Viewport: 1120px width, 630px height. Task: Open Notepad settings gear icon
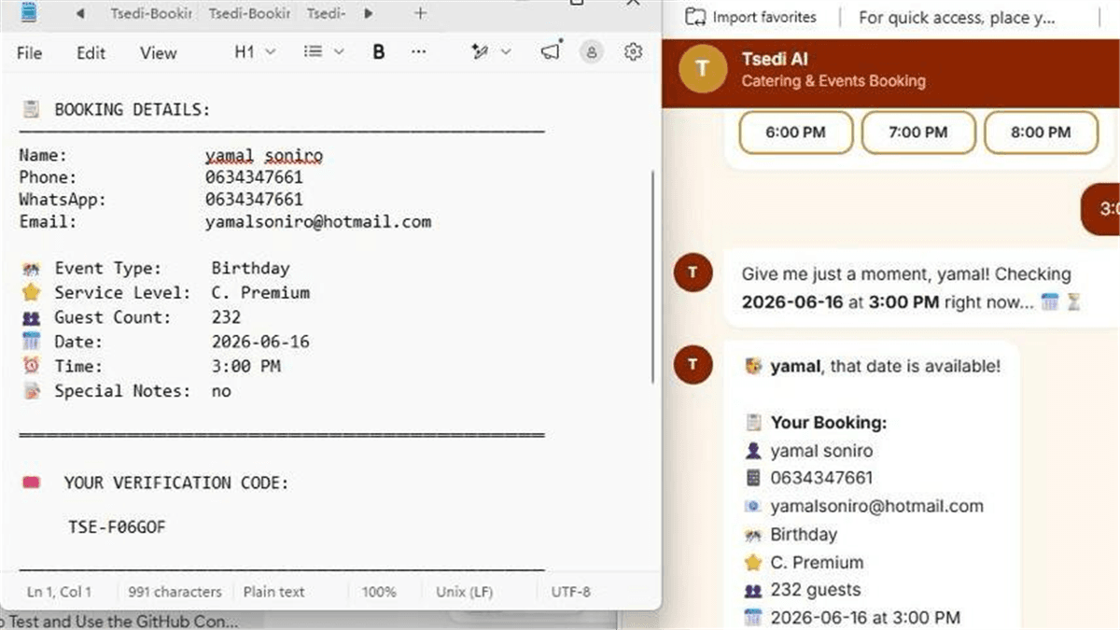634,52
